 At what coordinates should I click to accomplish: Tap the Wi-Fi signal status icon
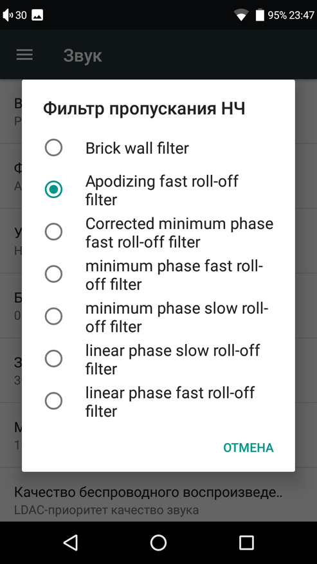[x=241, y=15]
